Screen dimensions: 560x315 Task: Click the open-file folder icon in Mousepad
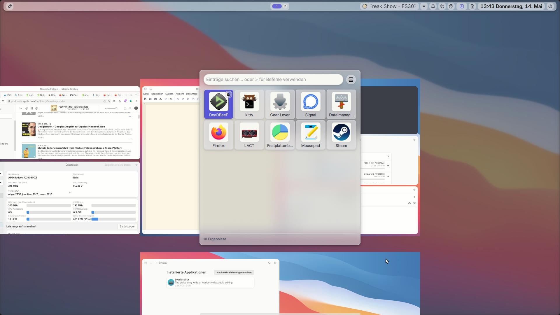[150, 99]
